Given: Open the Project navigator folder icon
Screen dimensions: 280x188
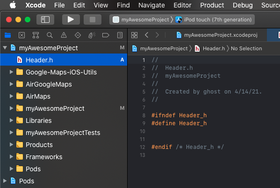Looking at the screenshot, I should [x=7, y=35].
